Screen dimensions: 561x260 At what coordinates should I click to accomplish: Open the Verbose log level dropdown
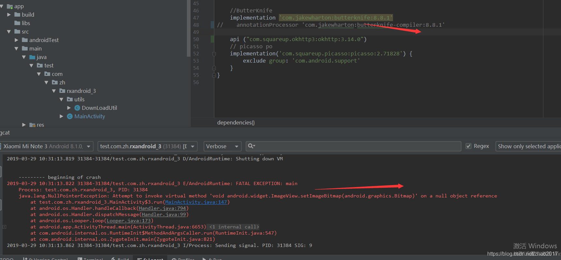(x=222, y=146)
